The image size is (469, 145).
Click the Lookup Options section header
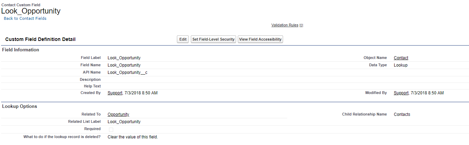point(19,106)
